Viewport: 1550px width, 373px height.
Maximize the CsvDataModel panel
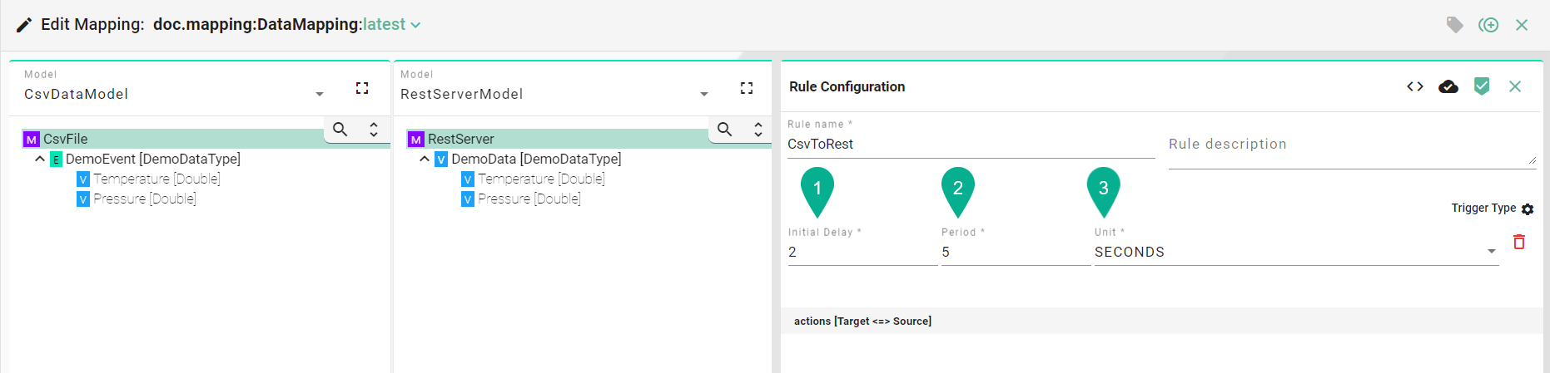pyautogui.click(x=362, y=88)
